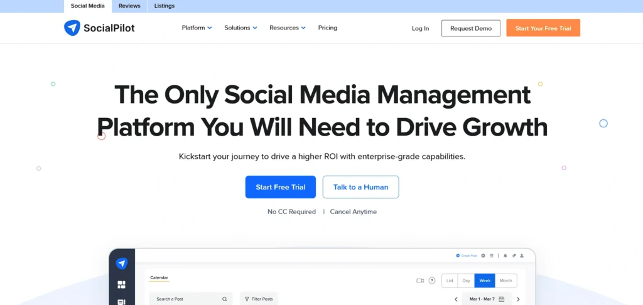Go to previous week with left arrow
The height and width of the screenshot is (305, 643).
(456, 299)
